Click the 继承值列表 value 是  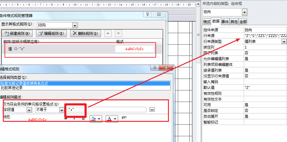[266, 70]
